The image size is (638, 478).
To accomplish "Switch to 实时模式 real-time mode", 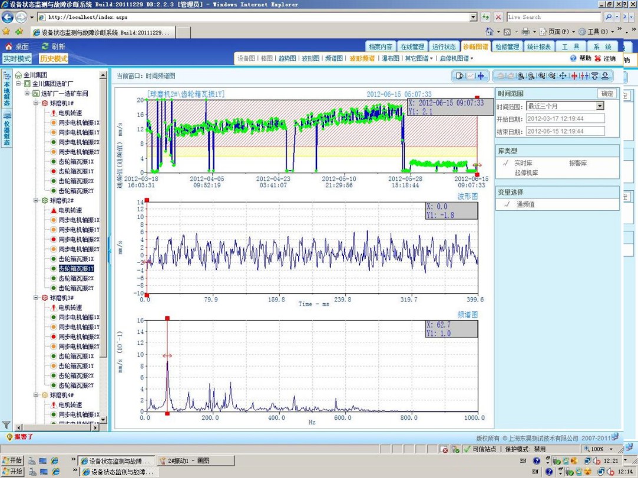I will [x=17, y=59].
